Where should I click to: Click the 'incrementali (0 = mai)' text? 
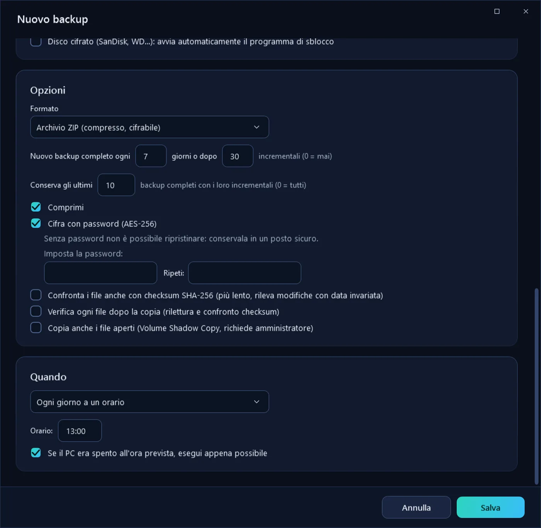[295, 156]
